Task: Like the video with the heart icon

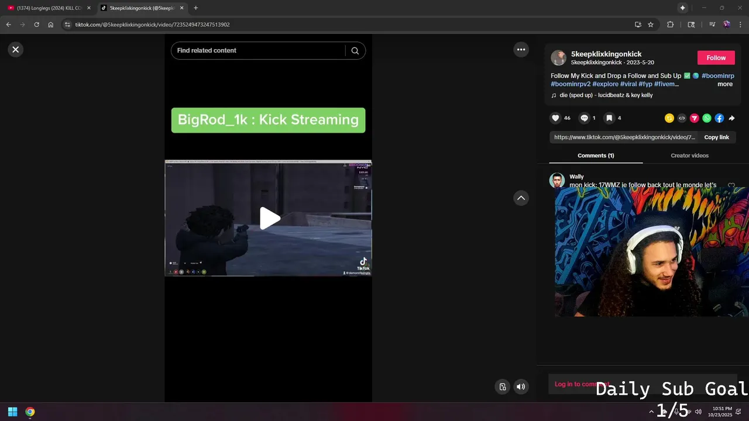Action: pos(556,118)
